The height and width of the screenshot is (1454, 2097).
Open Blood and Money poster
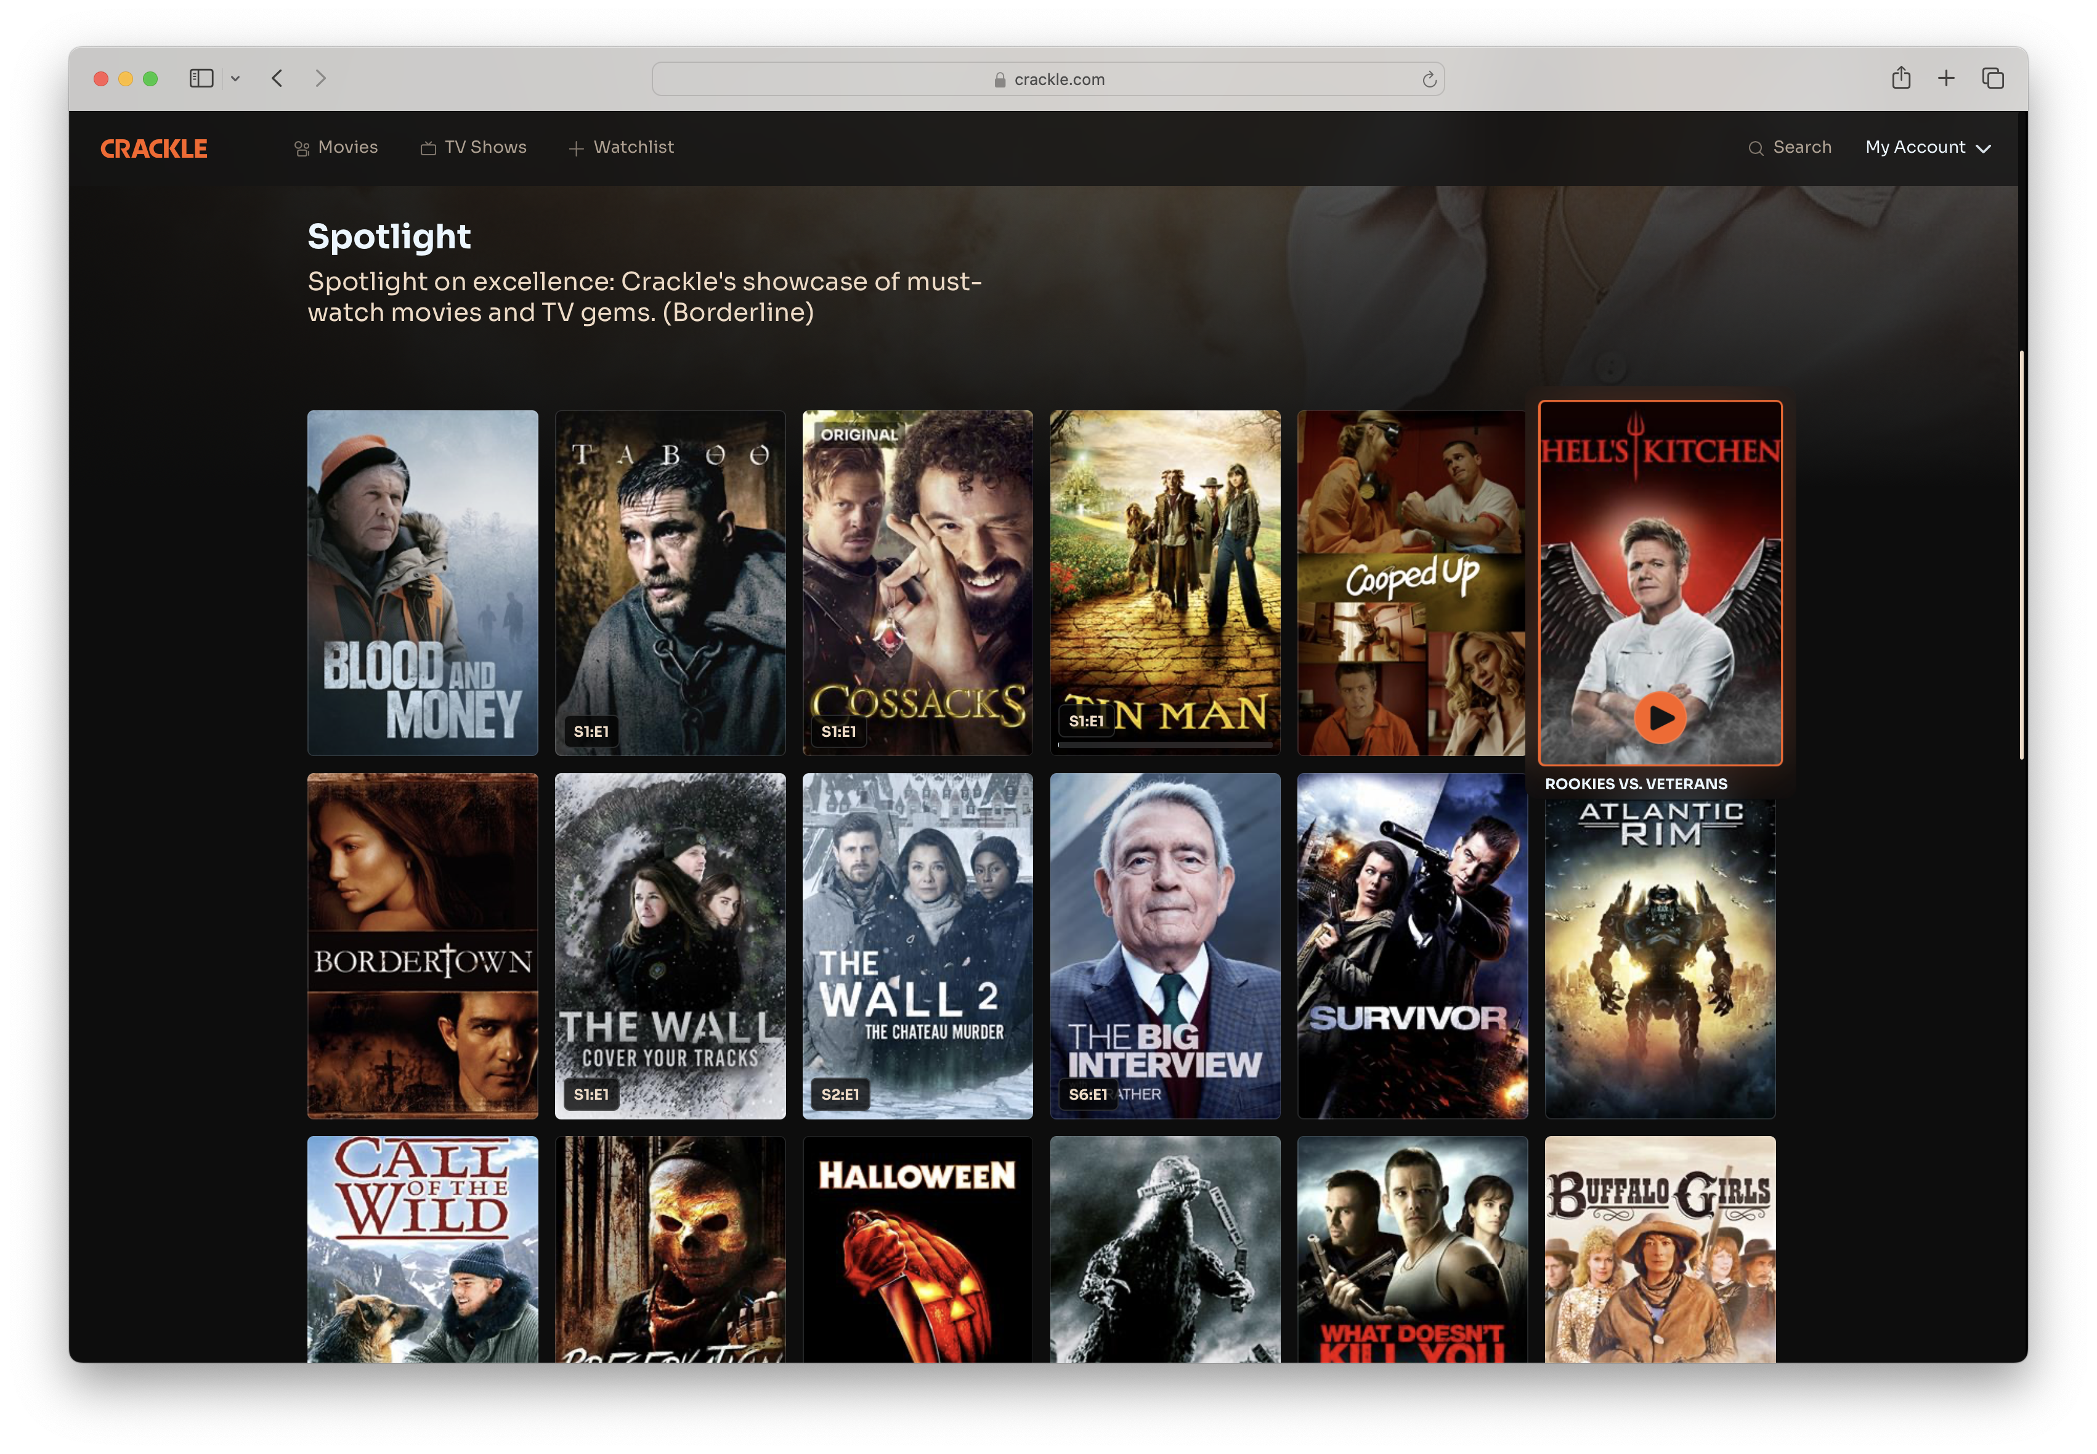(x=423, y=583)
